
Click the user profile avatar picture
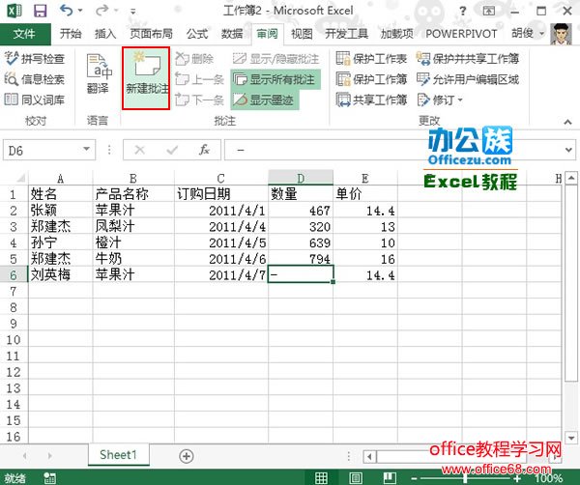561,34
